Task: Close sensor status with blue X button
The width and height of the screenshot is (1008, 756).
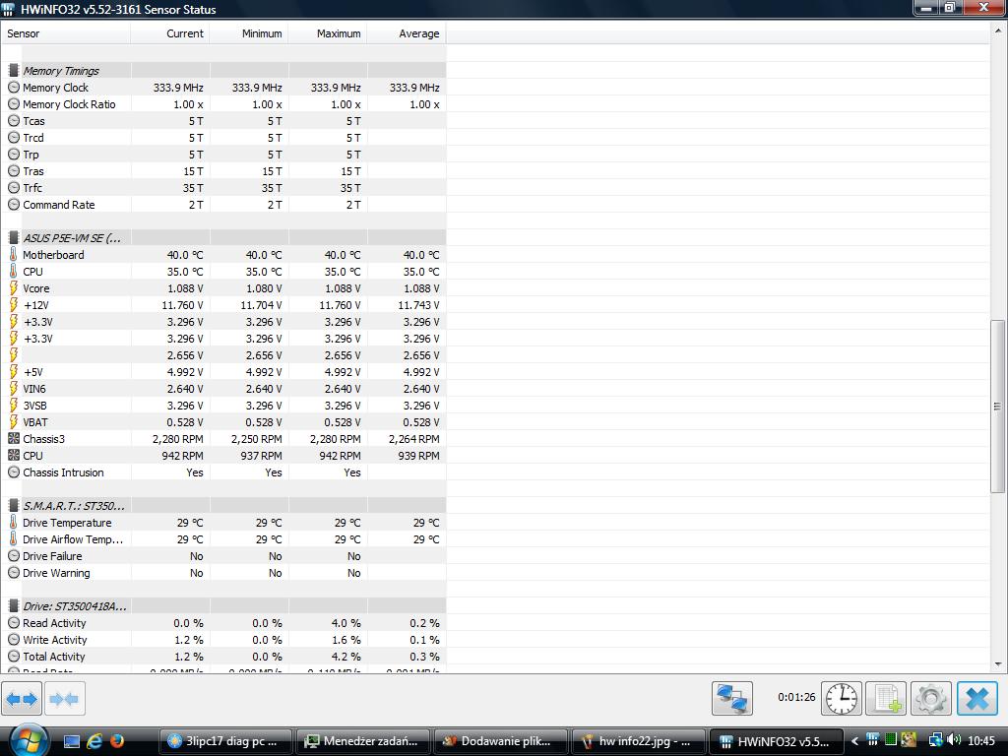Action: 977,698
